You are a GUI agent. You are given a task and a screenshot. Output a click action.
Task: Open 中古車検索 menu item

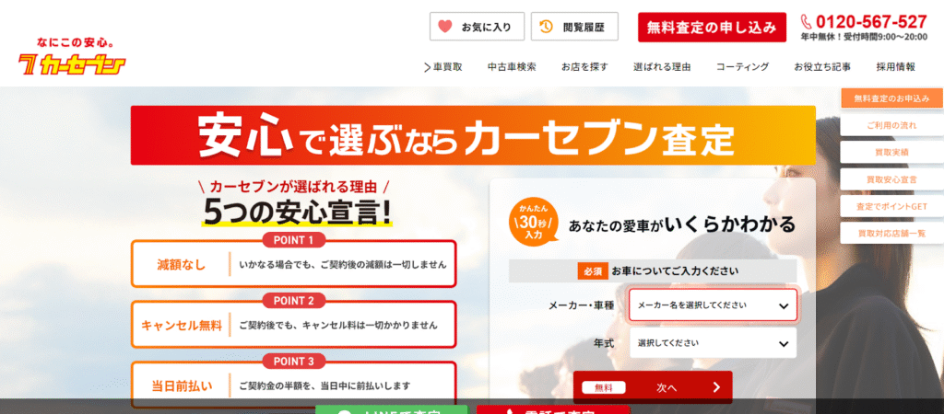(512, 66)
